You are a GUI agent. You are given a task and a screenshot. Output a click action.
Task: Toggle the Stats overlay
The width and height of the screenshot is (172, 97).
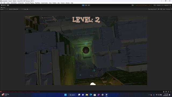click(x=164, y=9)
